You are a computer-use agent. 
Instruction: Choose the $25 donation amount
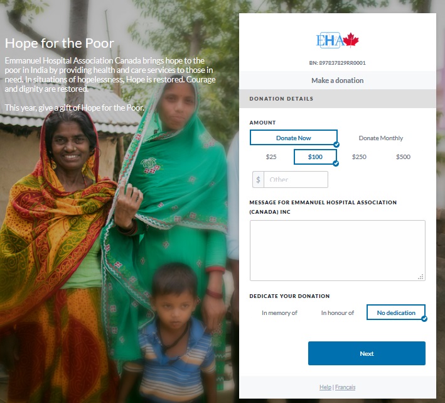point(271,157)
